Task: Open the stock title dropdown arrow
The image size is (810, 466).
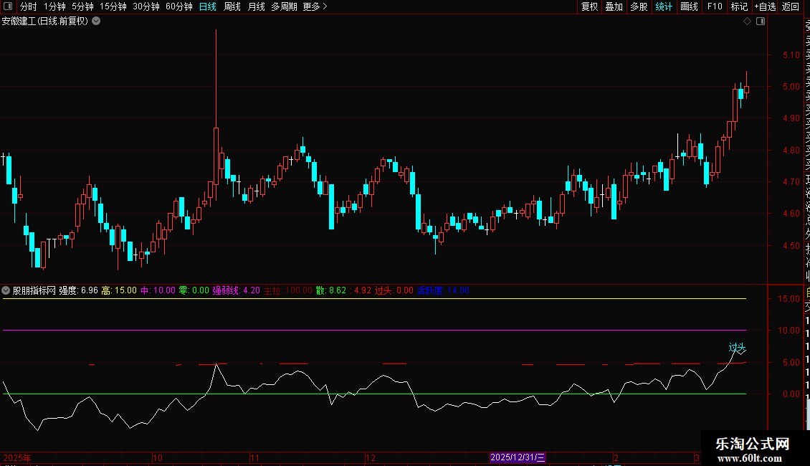Action: tap(96, 22)
